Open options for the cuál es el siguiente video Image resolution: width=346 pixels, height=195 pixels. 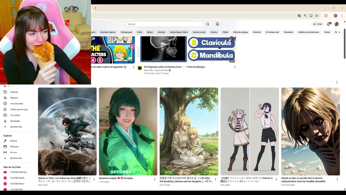[134, 67]
